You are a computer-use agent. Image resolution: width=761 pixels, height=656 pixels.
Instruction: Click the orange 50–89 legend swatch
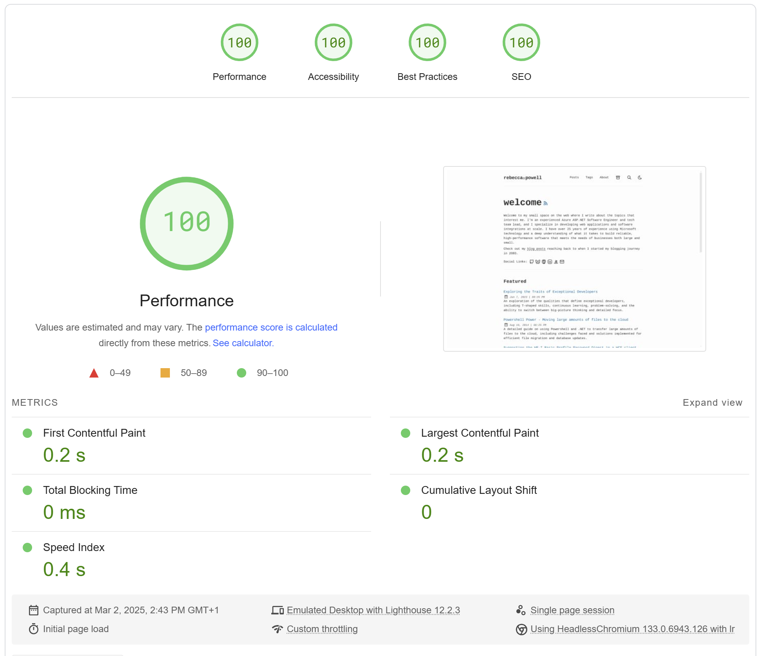(165, 372)
